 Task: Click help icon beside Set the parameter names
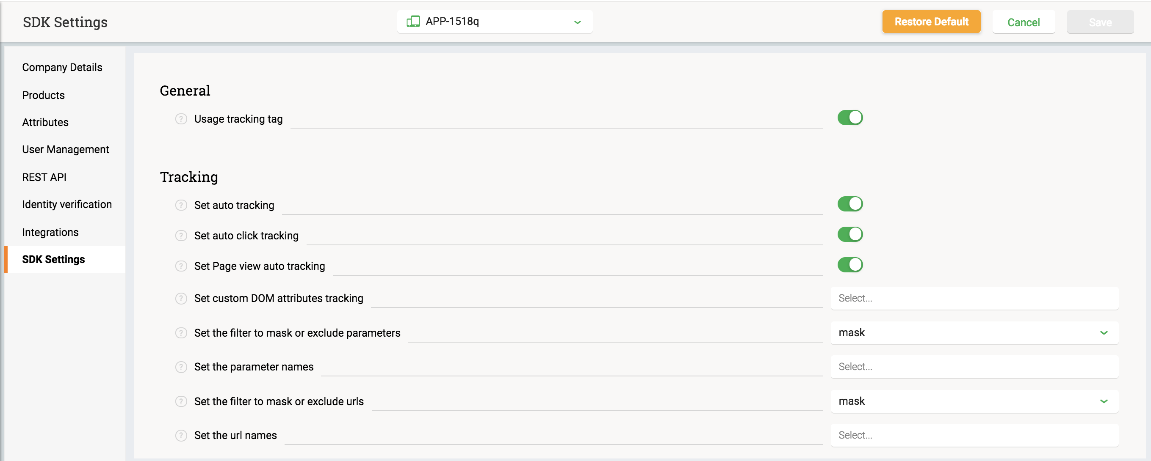[x=181, y=367]
